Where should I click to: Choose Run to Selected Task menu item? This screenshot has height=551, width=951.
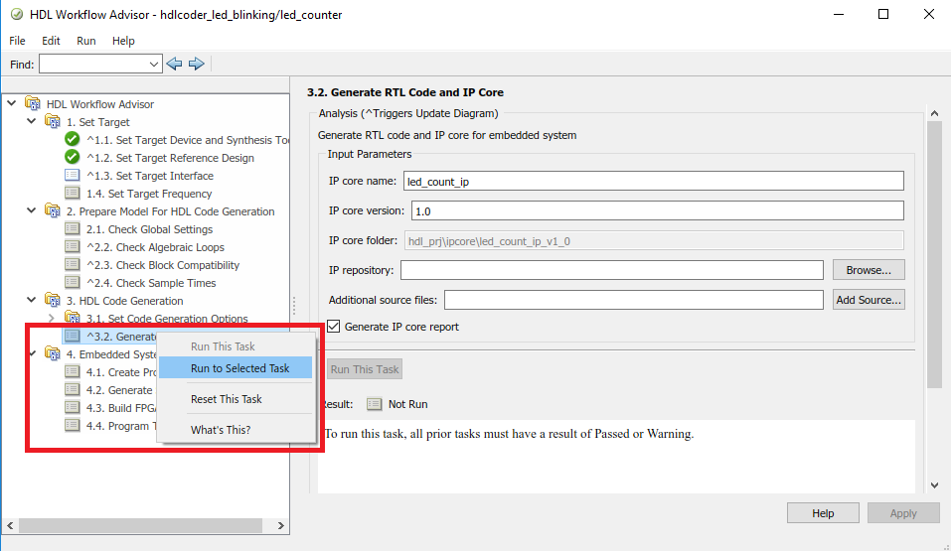coord(239,368)
